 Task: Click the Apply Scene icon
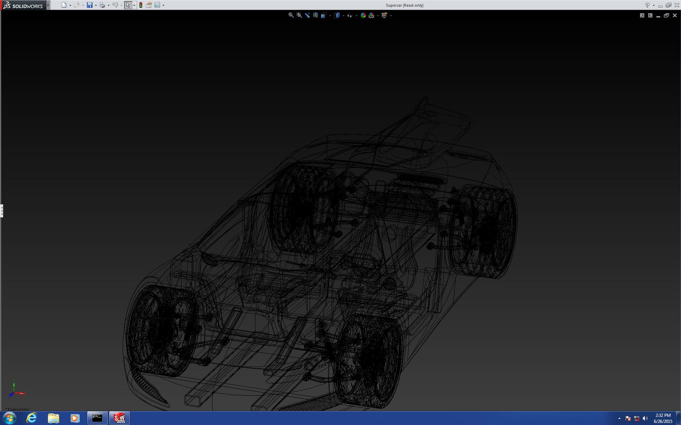(371, 15)
